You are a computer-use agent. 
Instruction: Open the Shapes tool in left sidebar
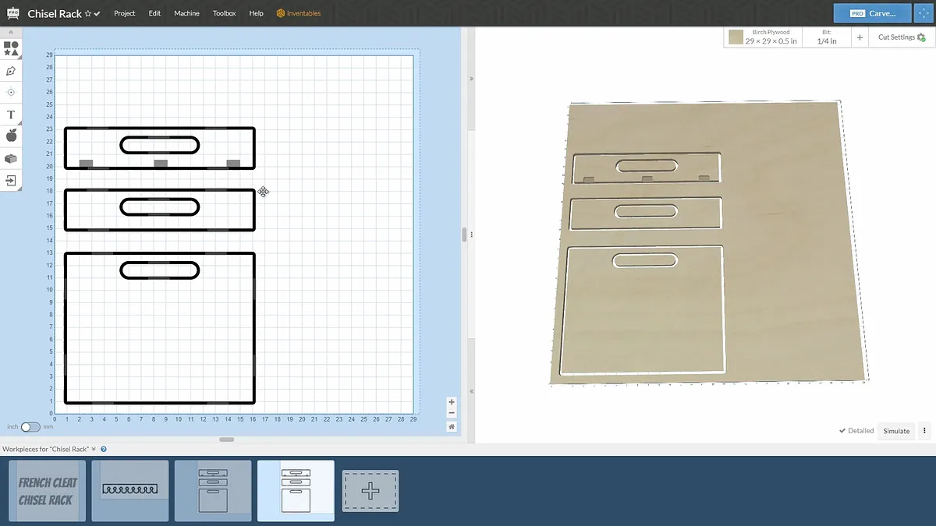pos(11,49)
